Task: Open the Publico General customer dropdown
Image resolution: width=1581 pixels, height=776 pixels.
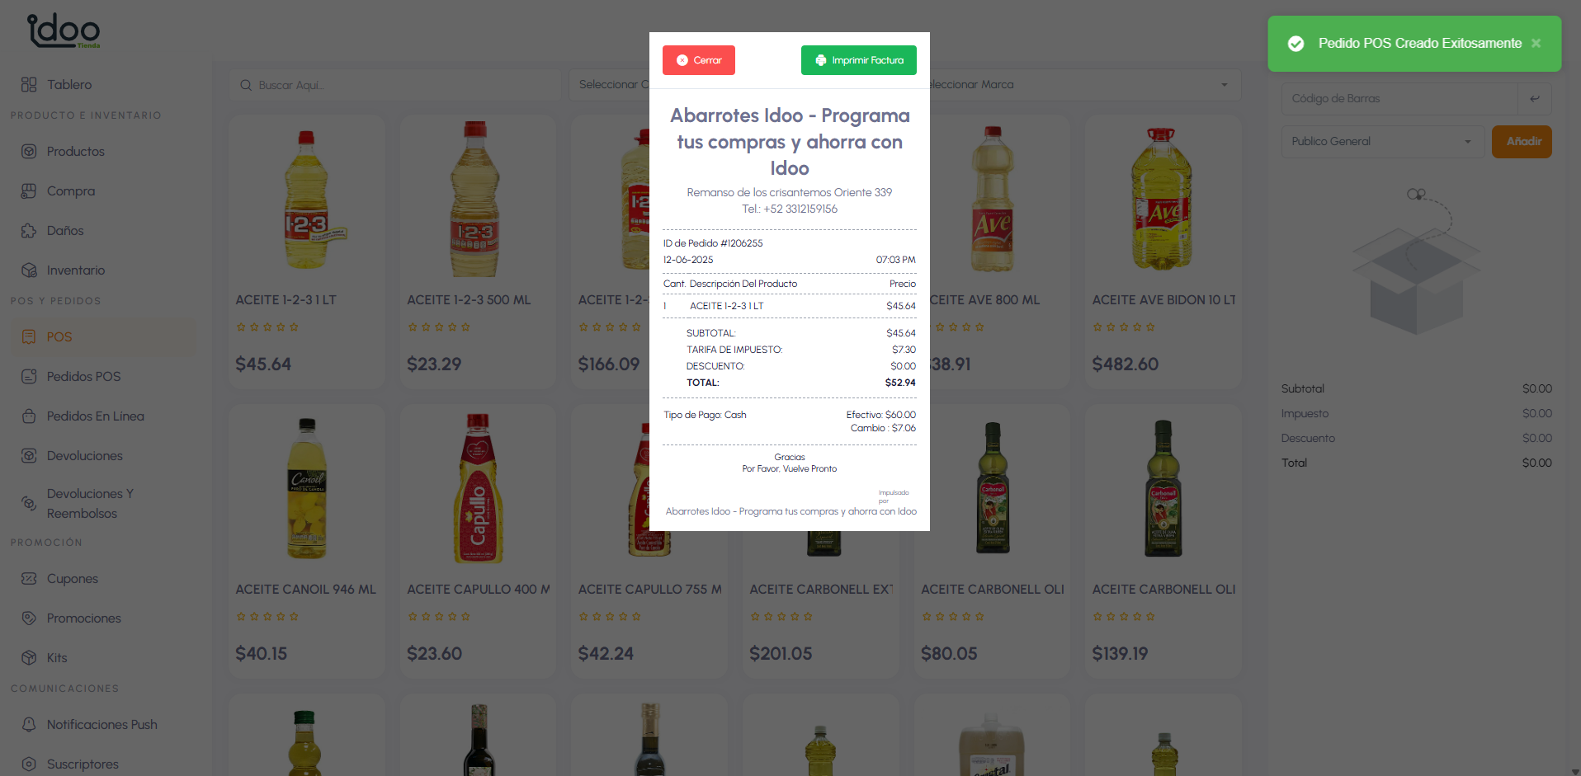Action: (x=1382, y=142)
